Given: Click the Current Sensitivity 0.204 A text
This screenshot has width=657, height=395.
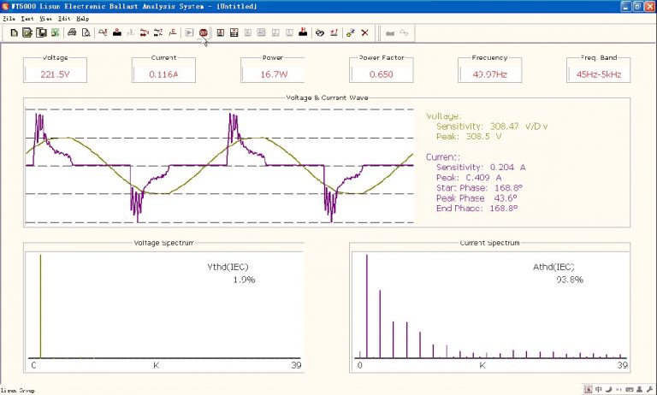Looking at the screenshot, I should [x=481, y=167].
